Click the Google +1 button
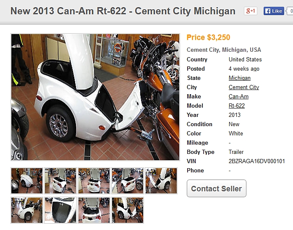This screenshot has height=230, width=293. [251, 11]
